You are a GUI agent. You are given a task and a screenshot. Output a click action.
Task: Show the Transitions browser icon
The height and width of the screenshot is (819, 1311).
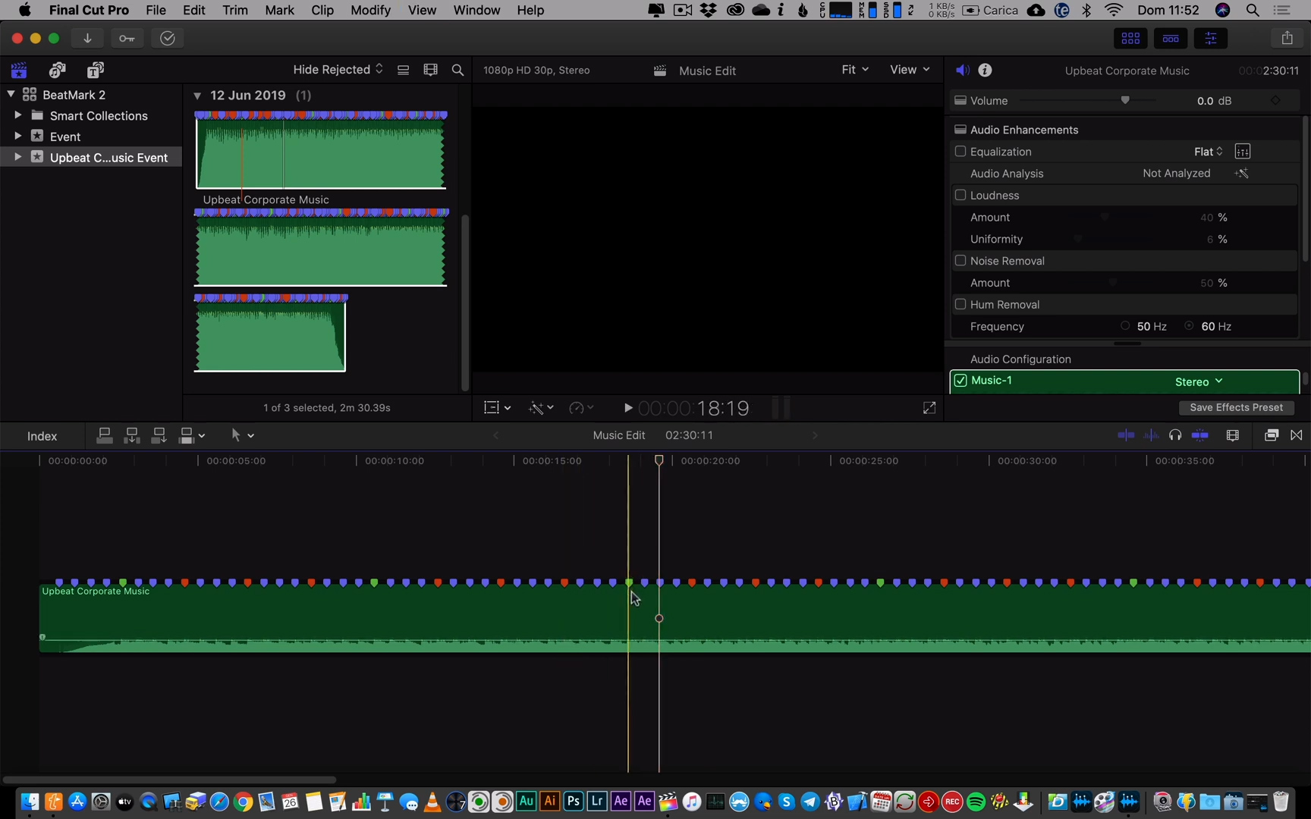[1297, 435]
